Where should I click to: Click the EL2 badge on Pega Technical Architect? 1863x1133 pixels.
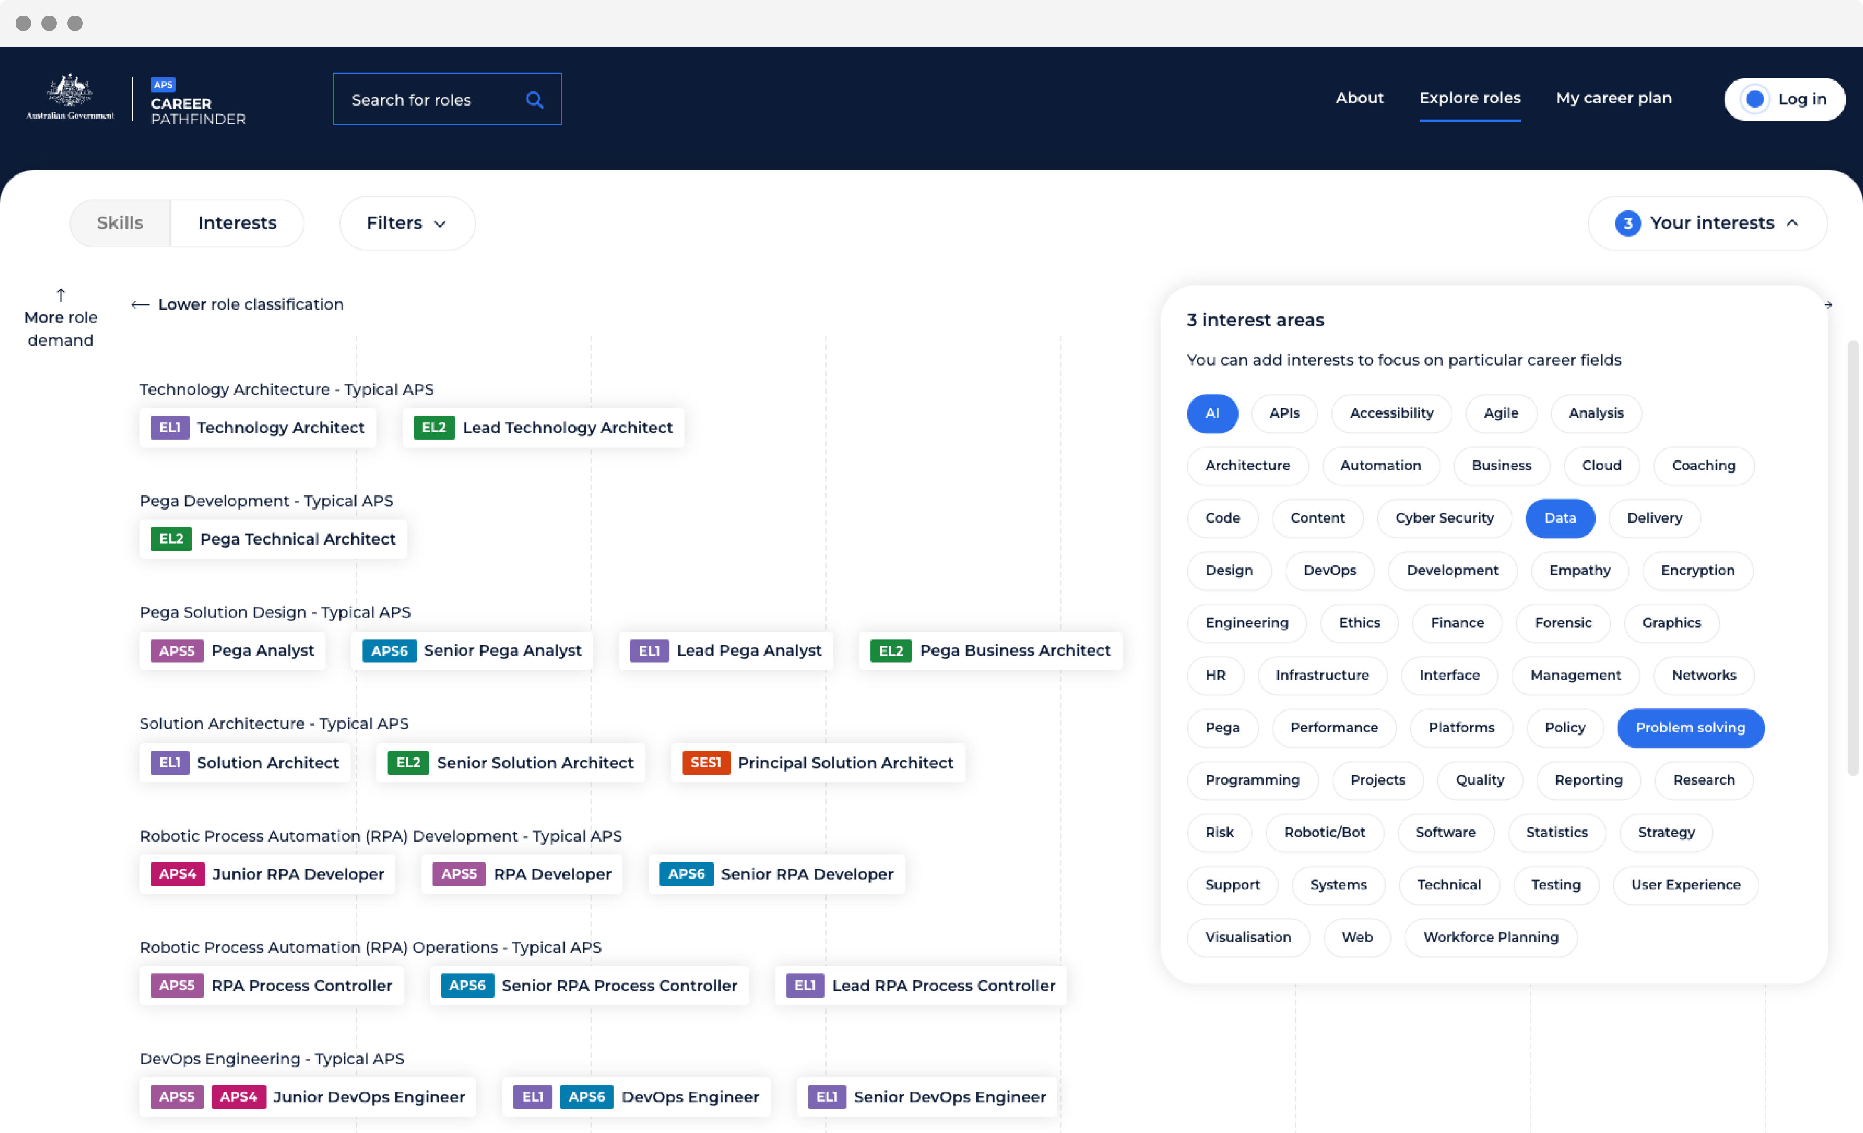point(171,539)
